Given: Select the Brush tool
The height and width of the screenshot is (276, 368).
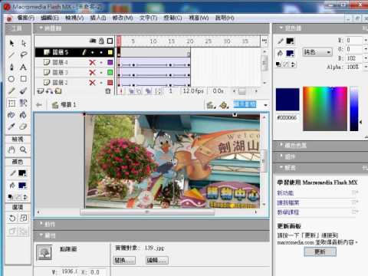Looking at the screenshot, I should coord(24,90).
